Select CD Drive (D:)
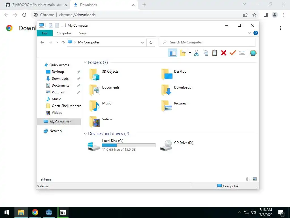290x218 pixels. tap(177, 145)
